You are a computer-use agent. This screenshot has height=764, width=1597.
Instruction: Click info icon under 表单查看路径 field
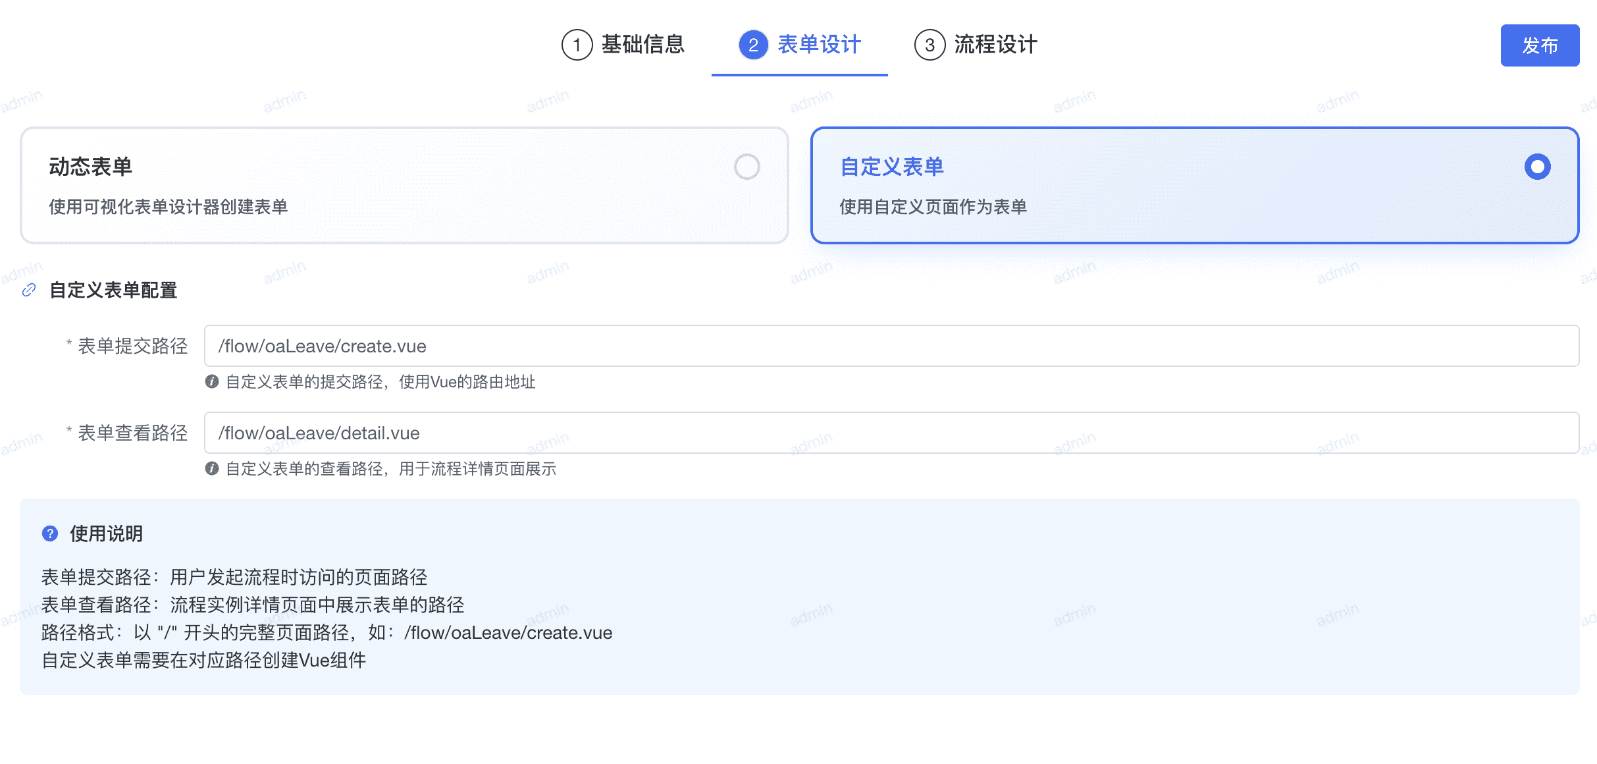pyautogui.click(x=211, y=469)
